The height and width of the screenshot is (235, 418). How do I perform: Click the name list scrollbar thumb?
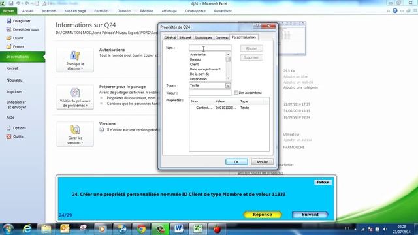[x=228, y=59]
